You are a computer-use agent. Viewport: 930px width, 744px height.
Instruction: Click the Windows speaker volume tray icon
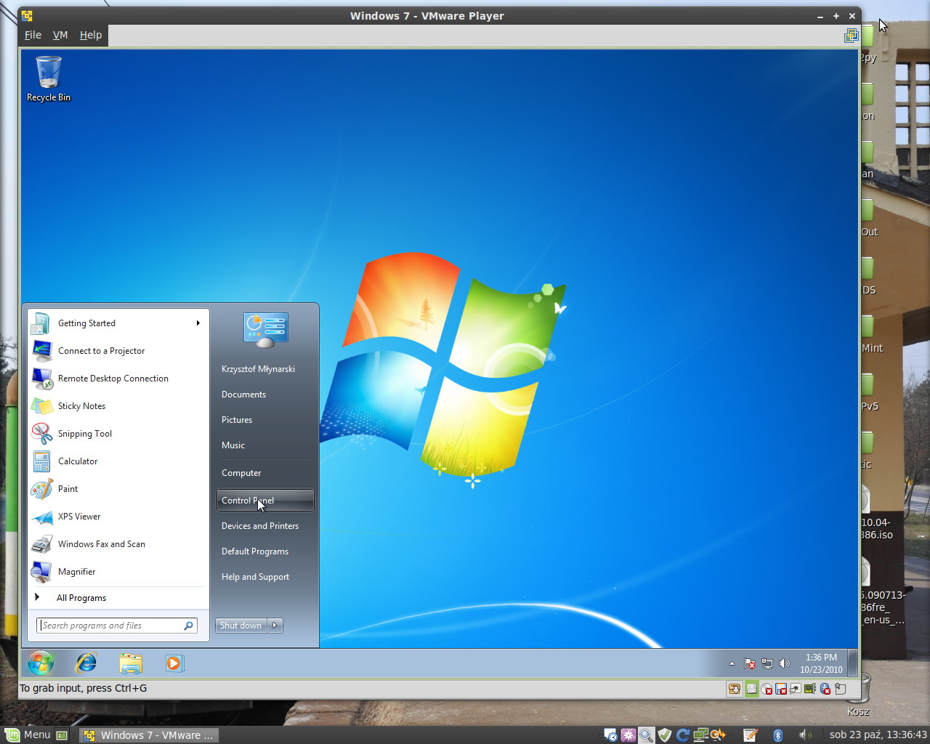(784, 663)
